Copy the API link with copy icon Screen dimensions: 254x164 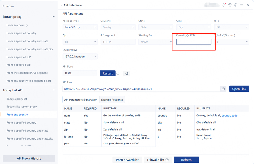point(223,89)
